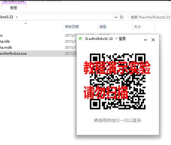
Task: Sort files by the 修改日期 column header
Action: tap(72, 27)
